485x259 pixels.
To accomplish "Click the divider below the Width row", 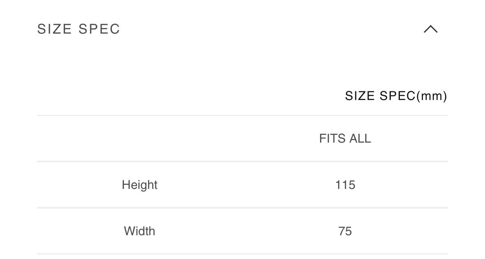I will click(242, 254).
